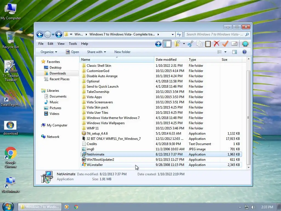Click the Up arrow beside address bar

pos(59,34)
